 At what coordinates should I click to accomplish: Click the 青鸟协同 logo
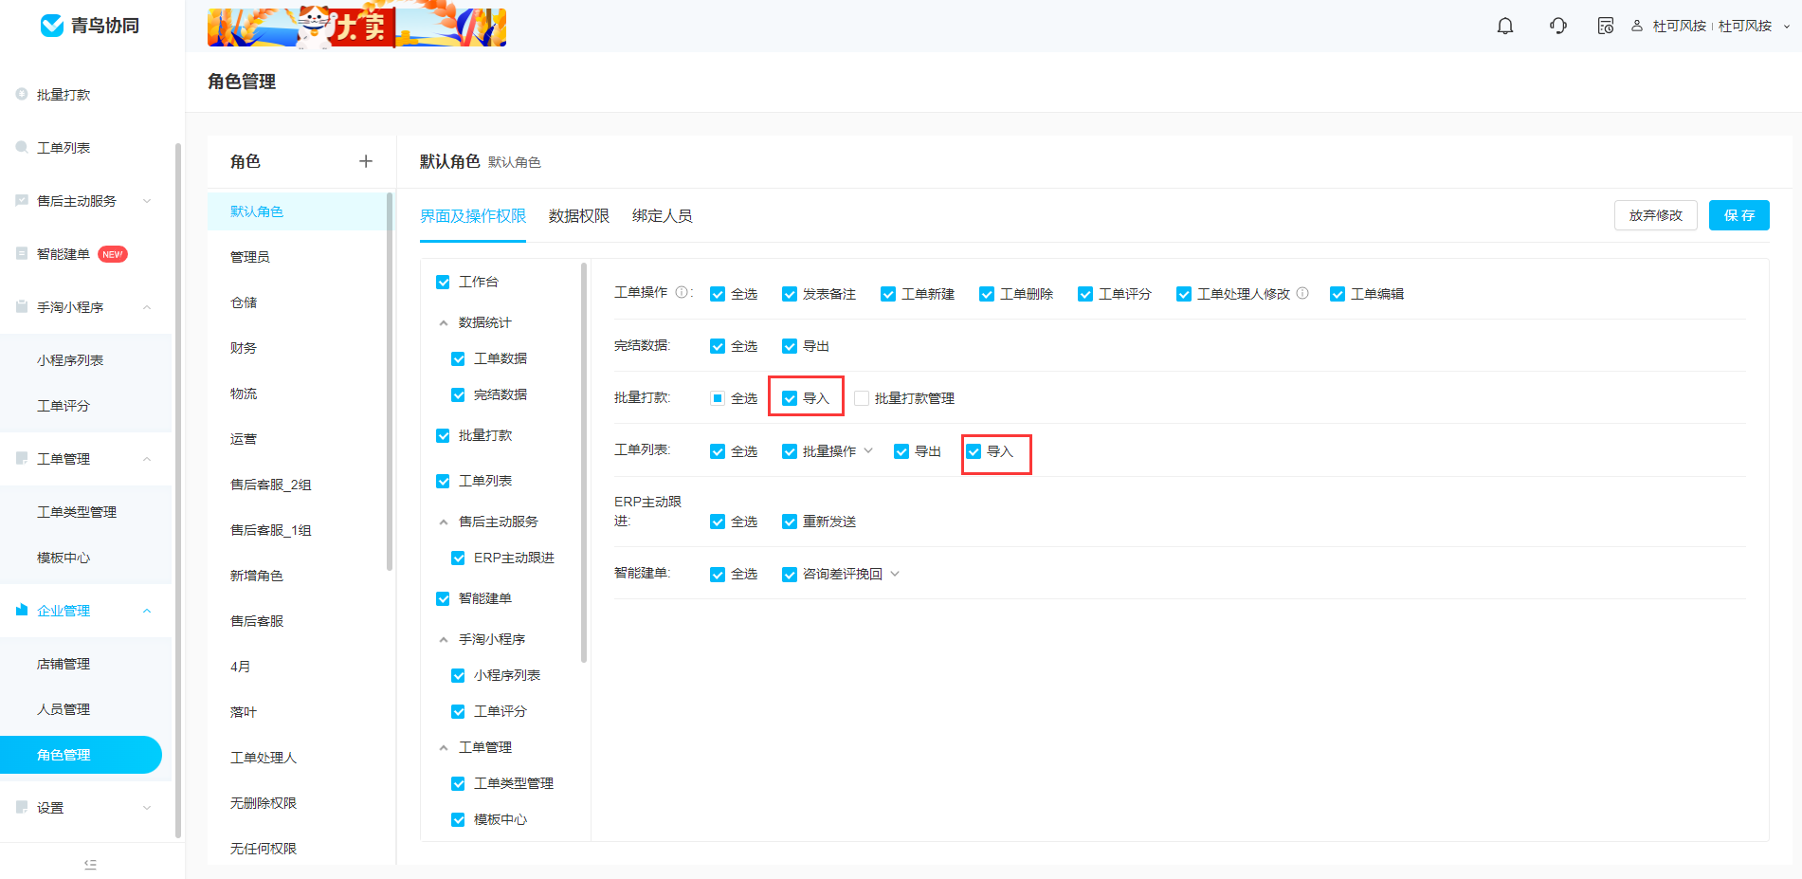[90, 26]
